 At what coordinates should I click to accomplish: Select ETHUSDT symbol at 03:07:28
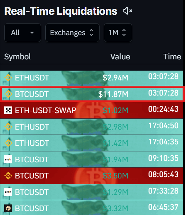pos(32,78)
